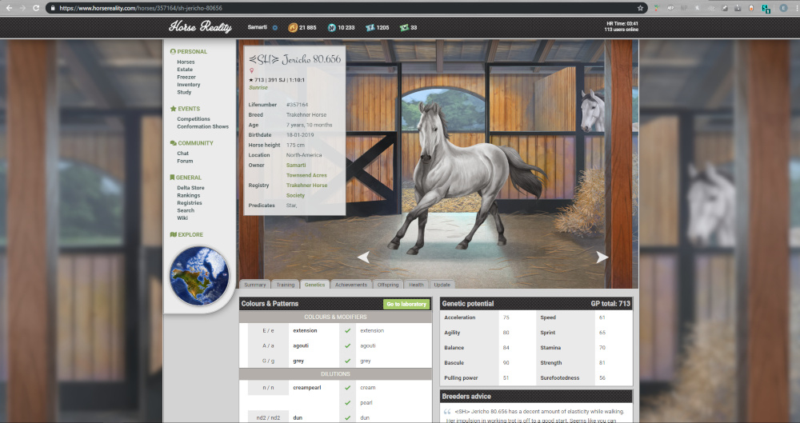Click the gold coin currency icon
Screen dimensions: 800x423
[x=292, y=27]
